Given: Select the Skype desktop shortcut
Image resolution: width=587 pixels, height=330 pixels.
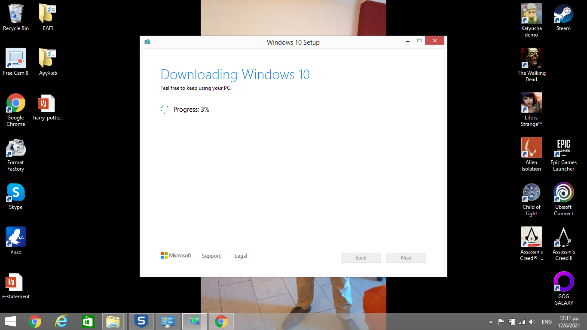Looking at the screenshot, I should tap(16, 196).
